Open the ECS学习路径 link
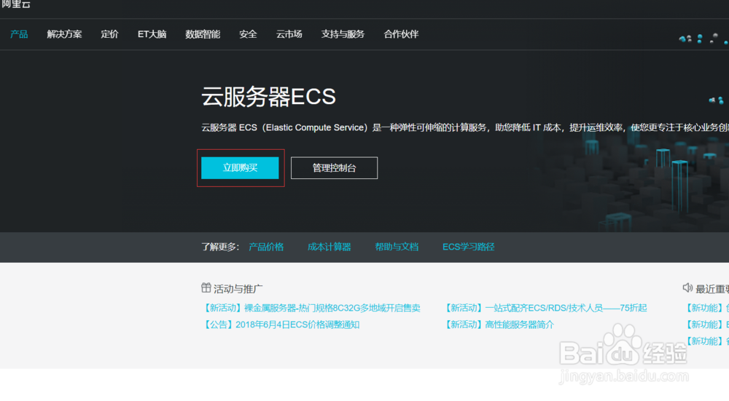 coord(468,247)
